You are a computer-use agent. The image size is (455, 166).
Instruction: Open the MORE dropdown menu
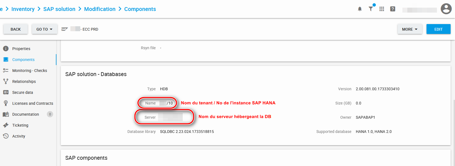coord(410,29)
